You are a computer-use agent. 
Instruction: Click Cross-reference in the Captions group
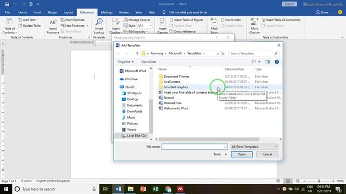[x=183, y=31]
